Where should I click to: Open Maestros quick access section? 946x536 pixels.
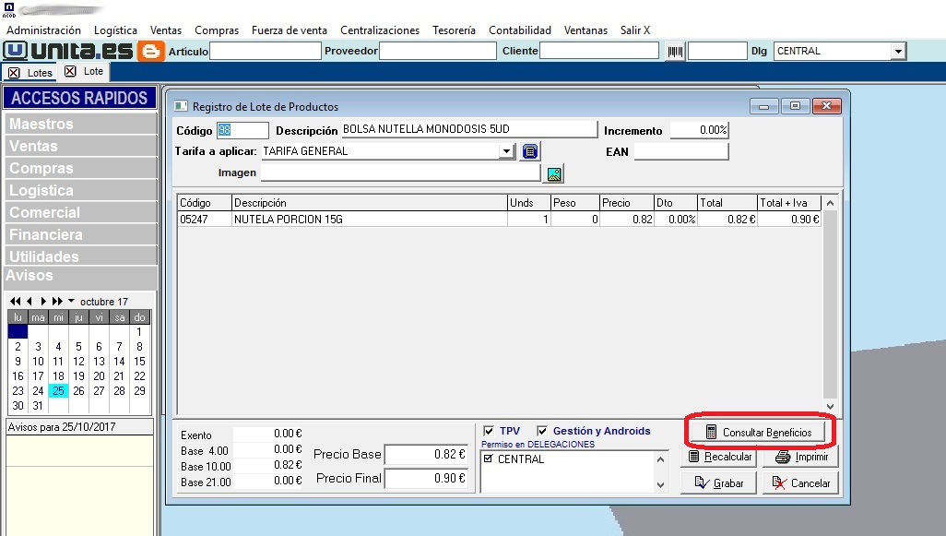81,124
